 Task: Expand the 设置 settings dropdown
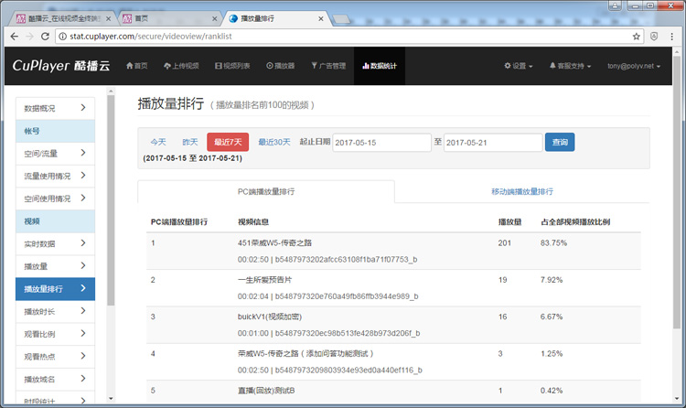pos(518,66)
